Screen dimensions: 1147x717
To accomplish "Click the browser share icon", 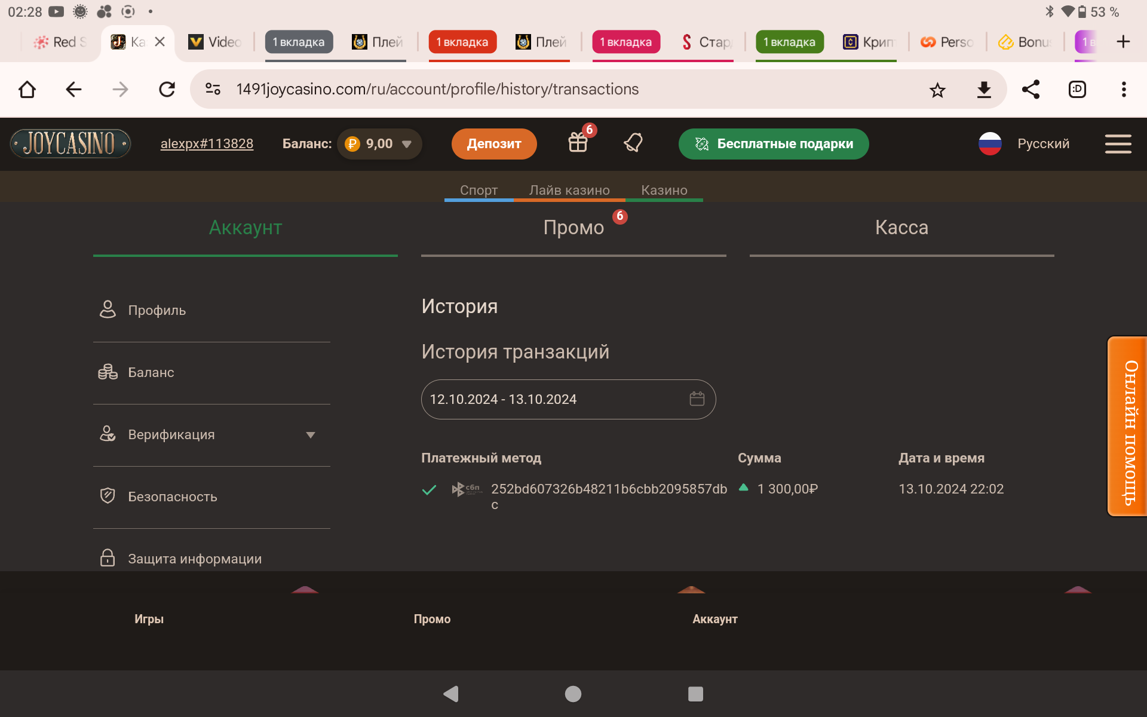I will coord(1031,90).
